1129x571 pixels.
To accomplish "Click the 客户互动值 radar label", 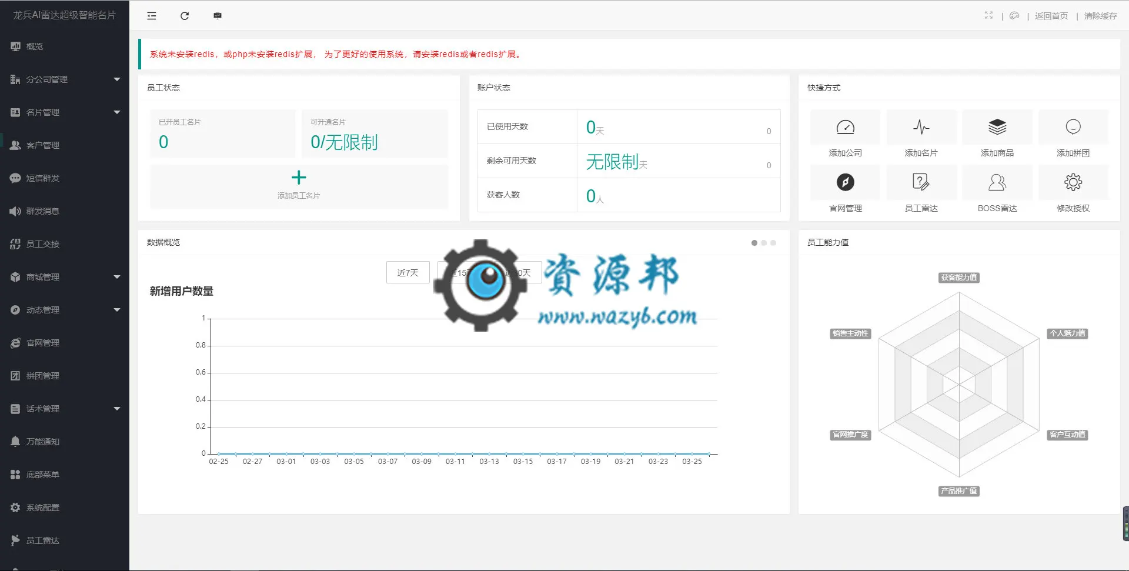I will (x=1068, y=435).
